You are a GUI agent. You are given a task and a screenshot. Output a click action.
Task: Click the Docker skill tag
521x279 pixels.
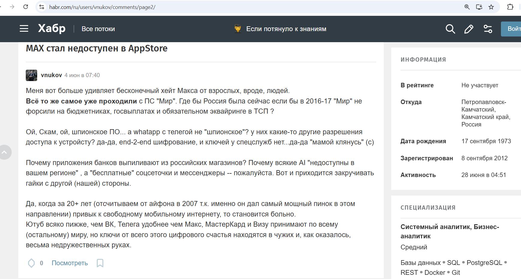(435, 273)
